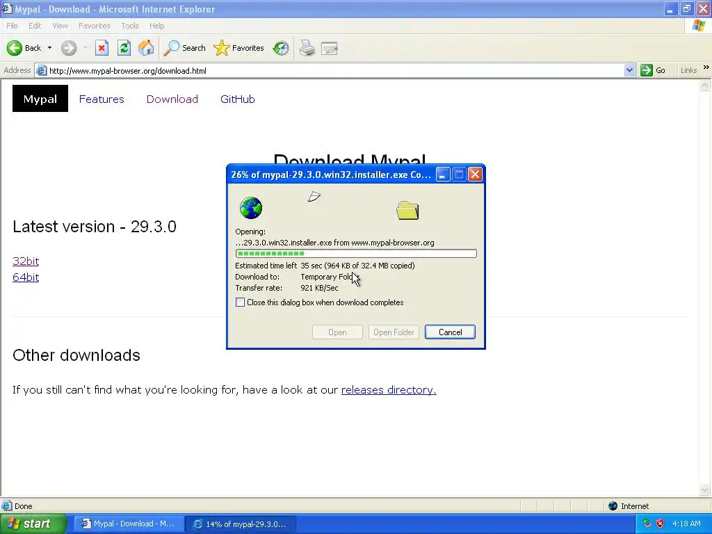Click the Back arrow icon
Image resolution: width=712 pixels, height=534 pixels.
[15, 48]
